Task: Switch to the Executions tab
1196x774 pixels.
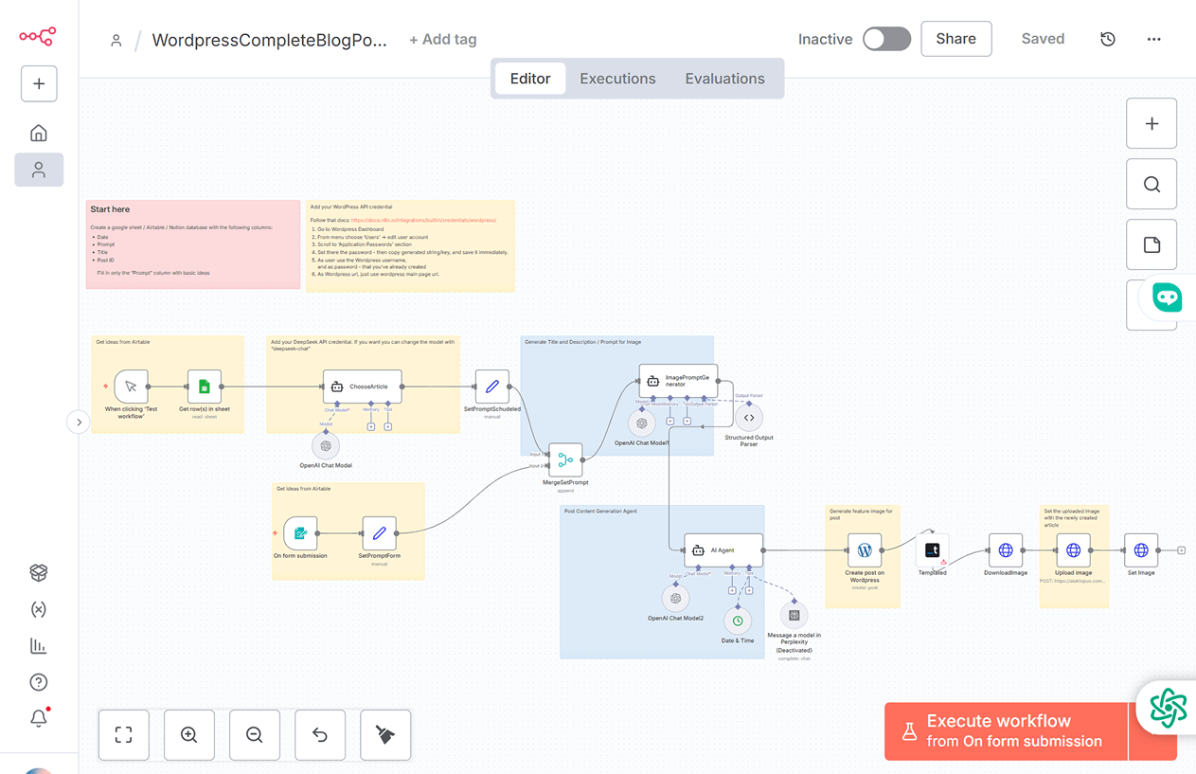Action: [617, 79]
